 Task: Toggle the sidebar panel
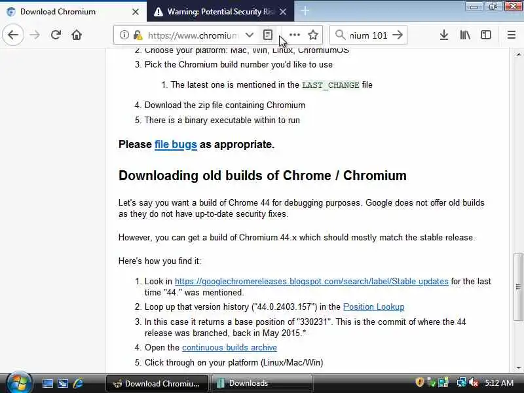pos(485,35)
